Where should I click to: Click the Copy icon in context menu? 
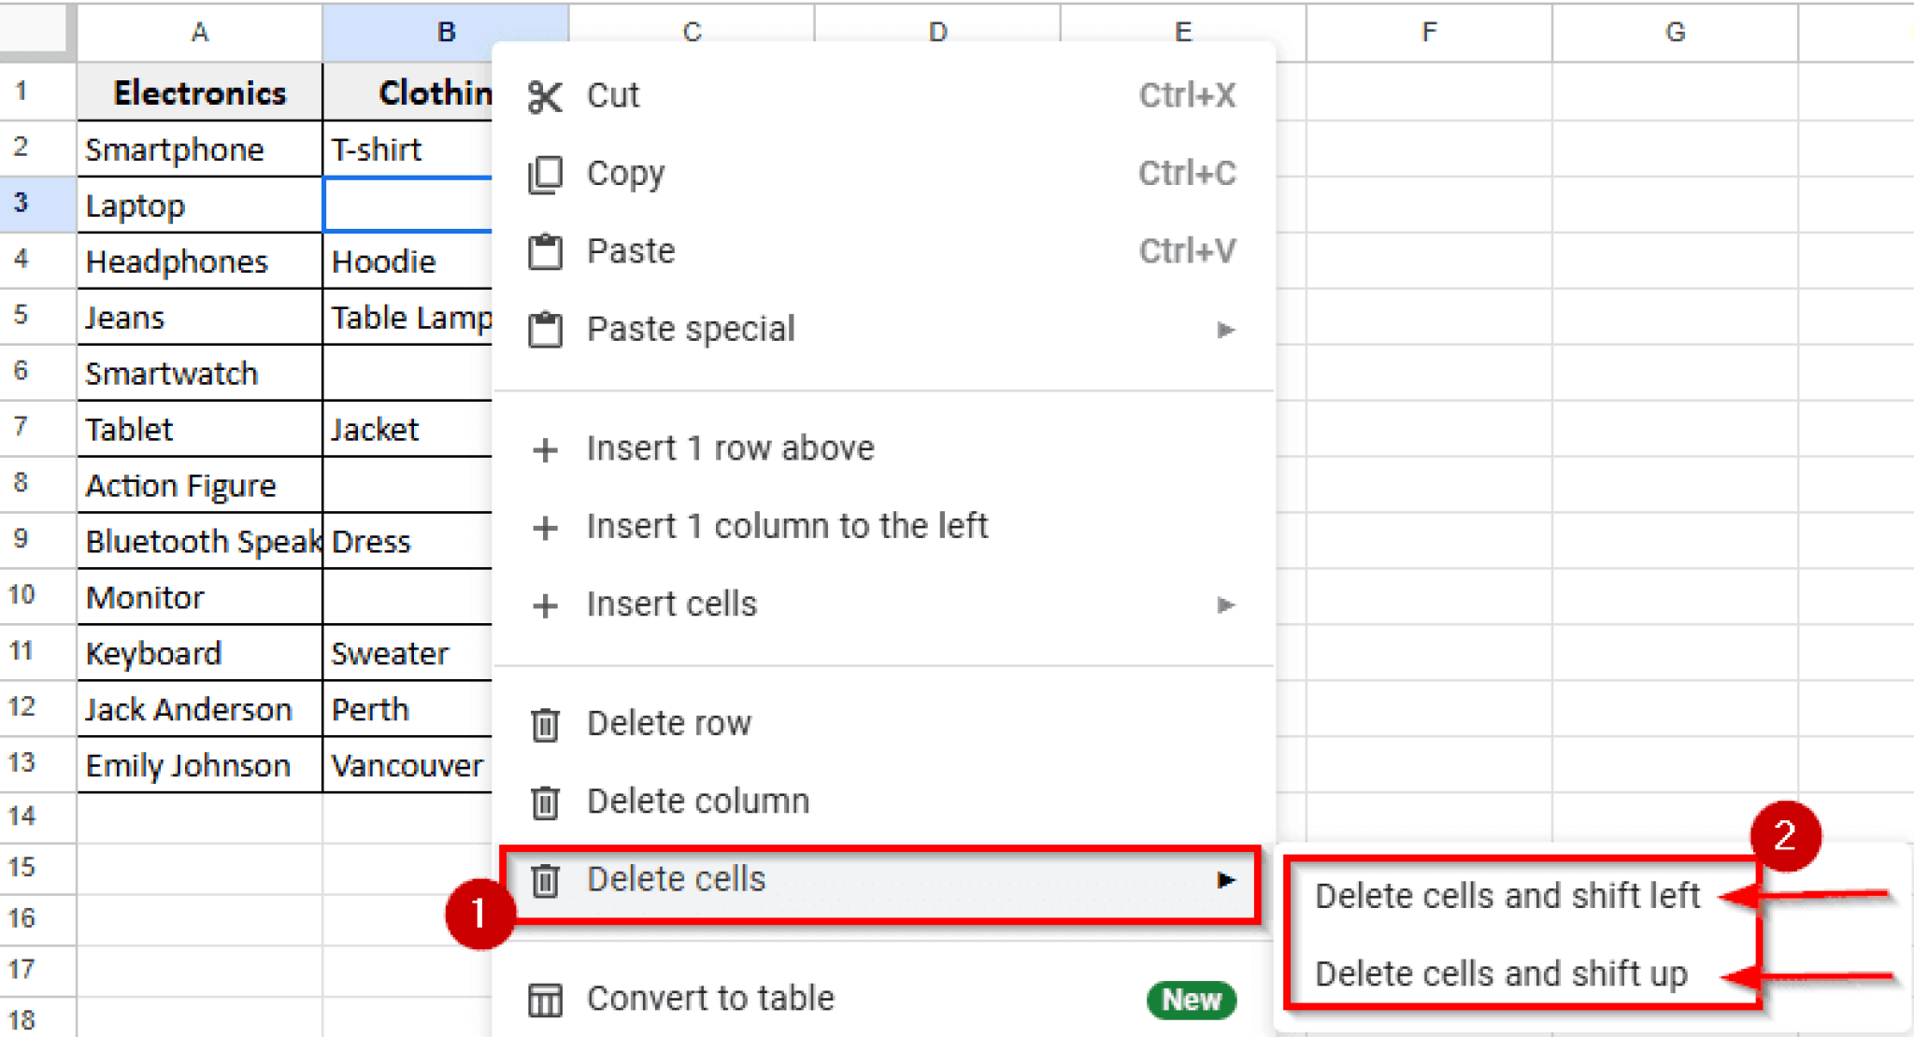(x=545, y=175)
